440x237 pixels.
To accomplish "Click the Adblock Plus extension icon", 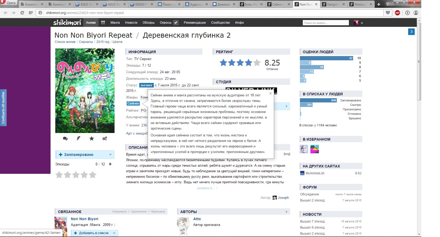I will click(x=397, y=13).
